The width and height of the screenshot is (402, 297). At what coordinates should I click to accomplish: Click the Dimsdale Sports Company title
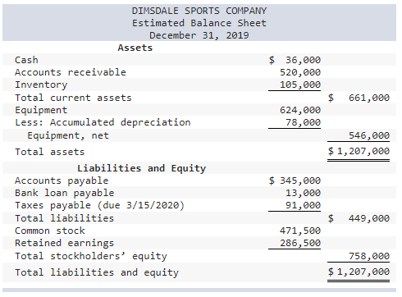pyautogui.click(x=199, y=11)
